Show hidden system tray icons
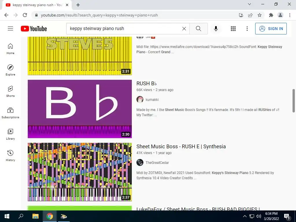This screenshot has height=222, width=296. click(x=245, y=216)
